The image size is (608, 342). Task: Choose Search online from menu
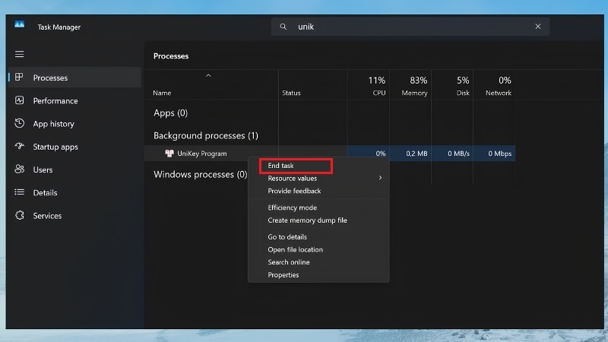(x=318, y=262)
